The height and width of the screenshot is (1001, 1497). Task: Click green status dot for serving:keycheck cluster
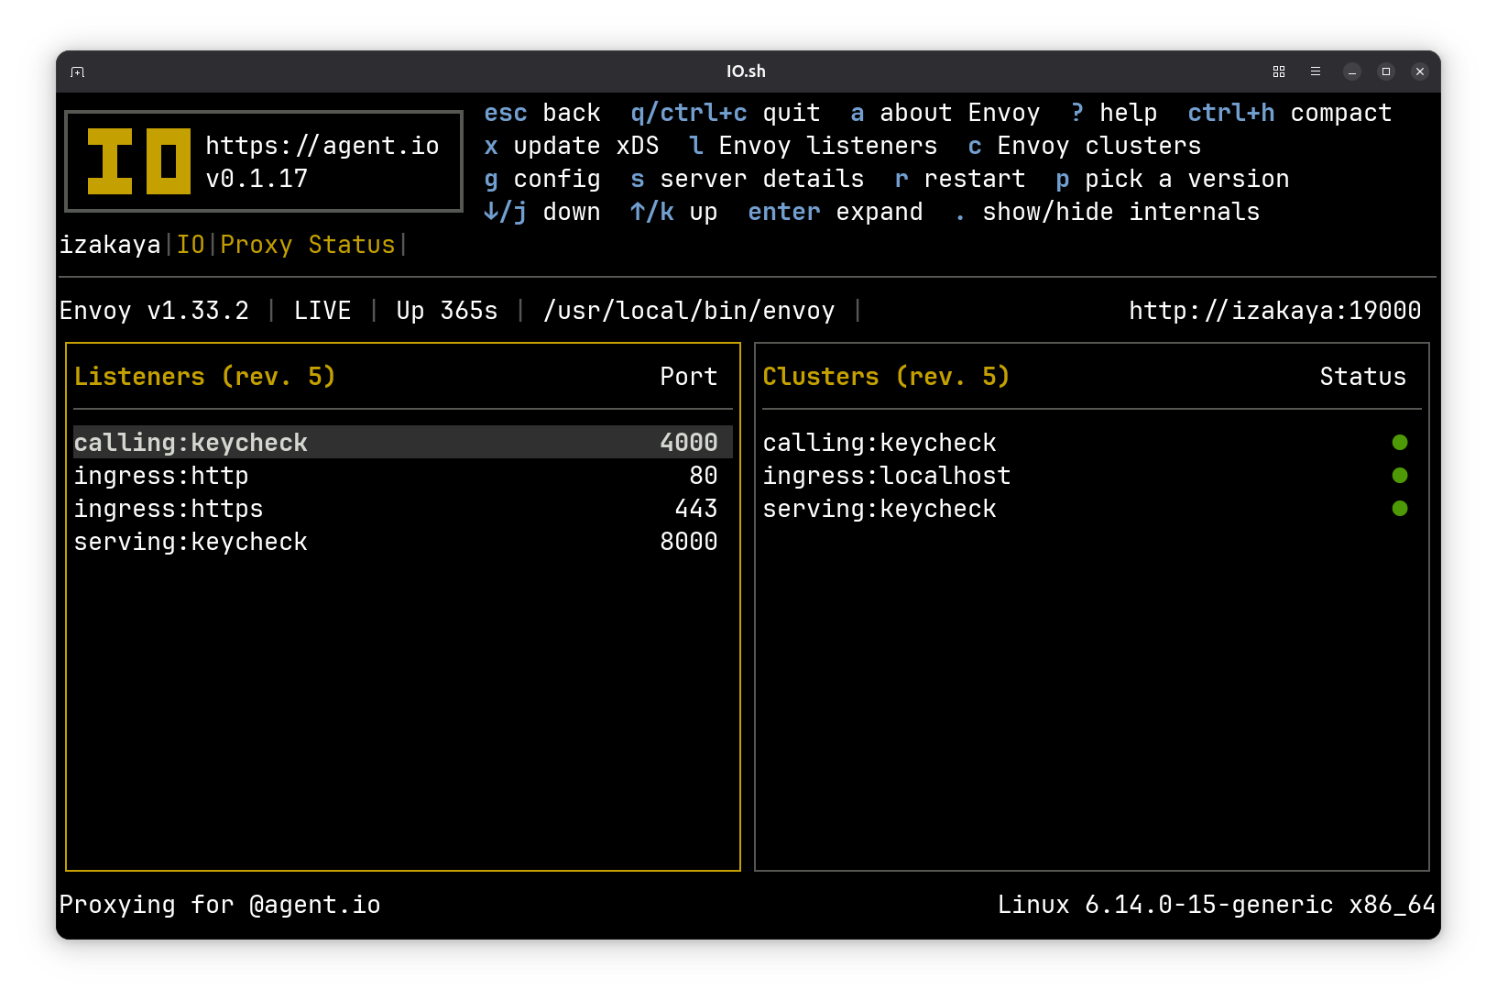pos(1400,509)
